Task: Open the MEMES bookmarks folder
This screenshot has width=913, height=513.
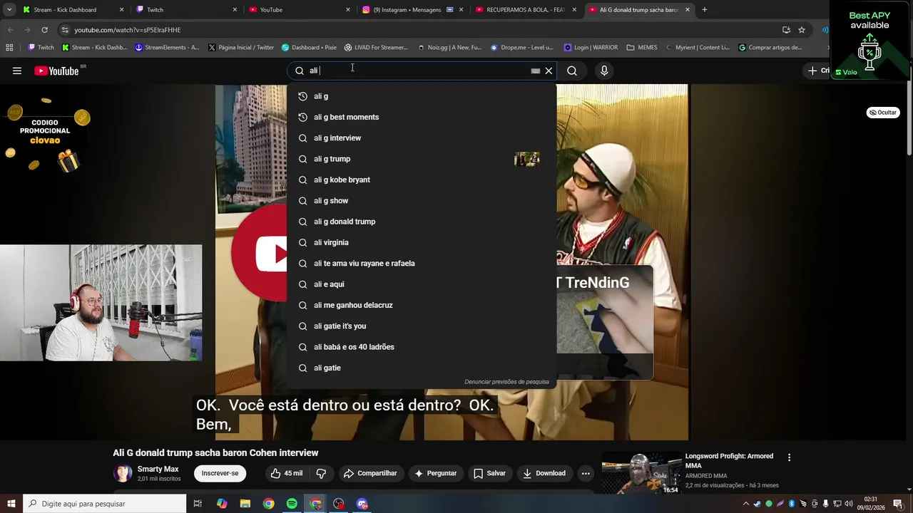Action: click(x=642, y=48)
